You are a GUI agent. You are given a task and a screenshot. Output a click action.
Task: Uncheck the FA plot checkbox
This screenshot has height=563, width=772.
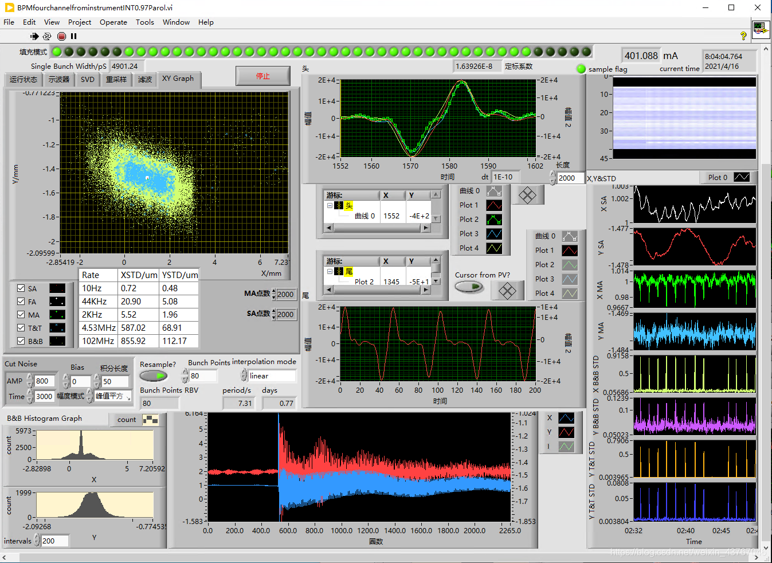tap(21, 302)
